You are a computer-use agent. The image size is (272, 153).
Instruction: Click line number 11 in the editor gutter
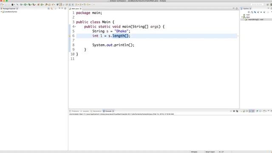coord(73,59)
